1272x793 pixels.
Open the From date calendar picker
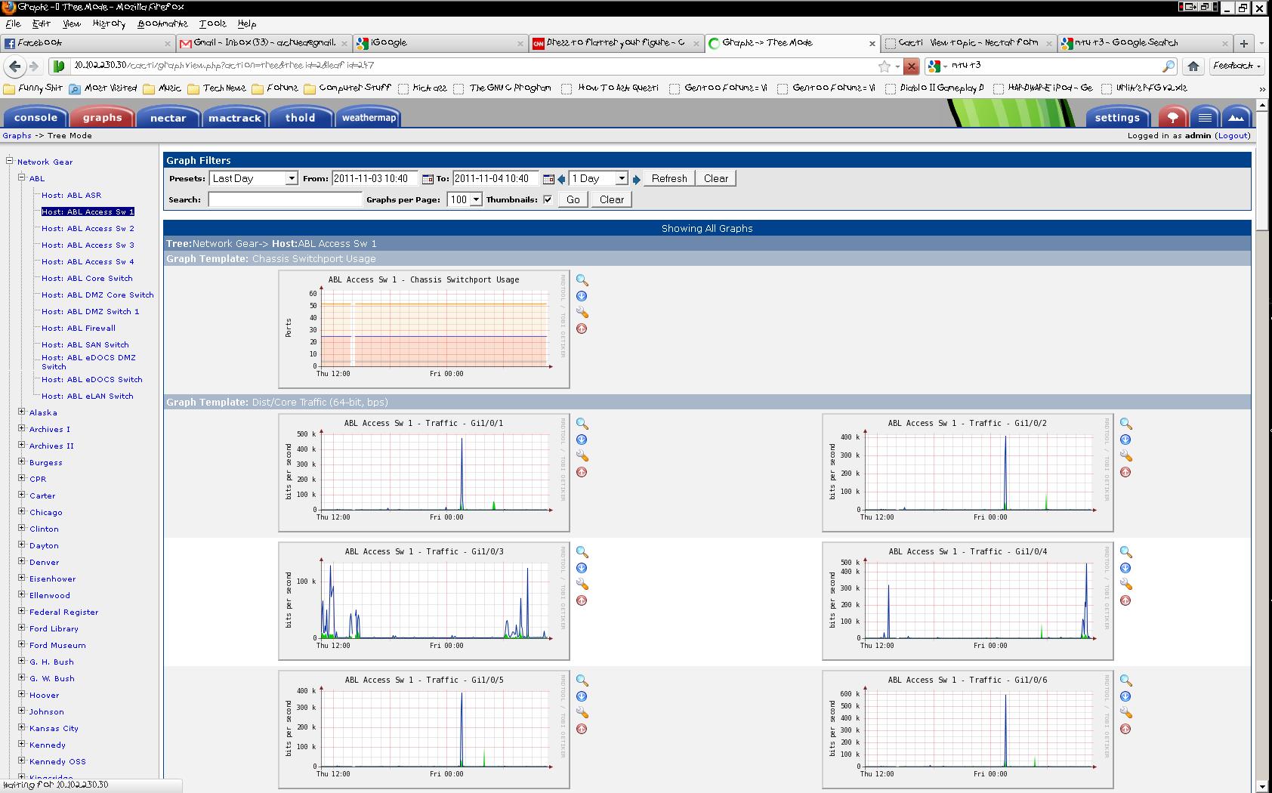428,179
